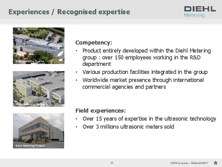222x167 pixels.
Task: Click 'Various production facilities integrated in the group'
Action: pos(145,72)
